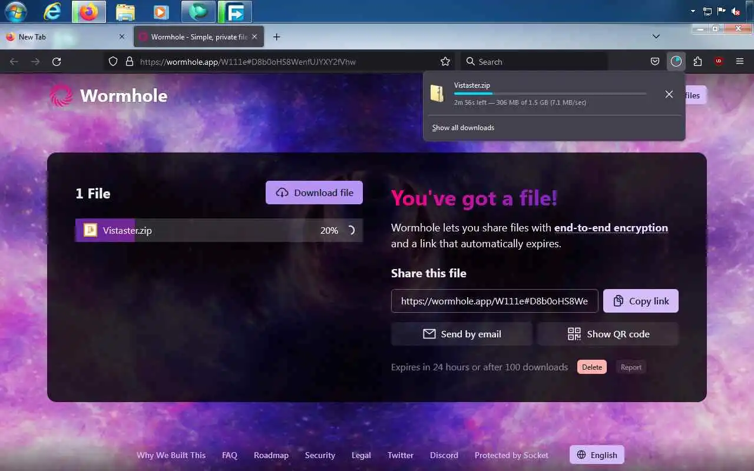Viewport: 754px width, 471px height.
Task: Click the Firefox taskbar icon
Action: coord(89,12)
